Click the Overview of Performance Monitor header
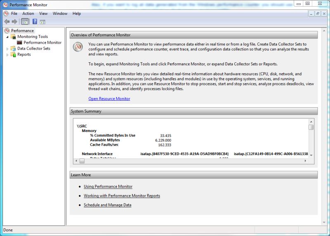The width and height of the screenshot is (330, 236). [193, 35]
